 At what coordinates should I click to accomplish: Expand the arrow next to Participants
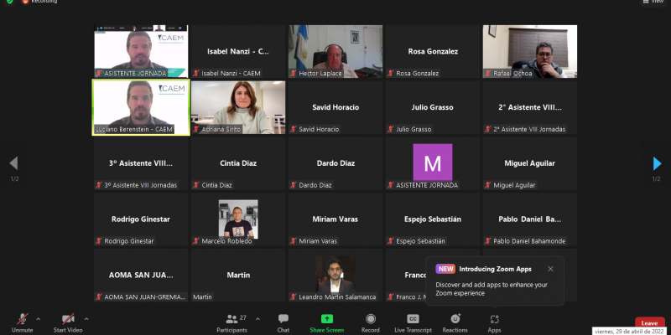point(257,319)
